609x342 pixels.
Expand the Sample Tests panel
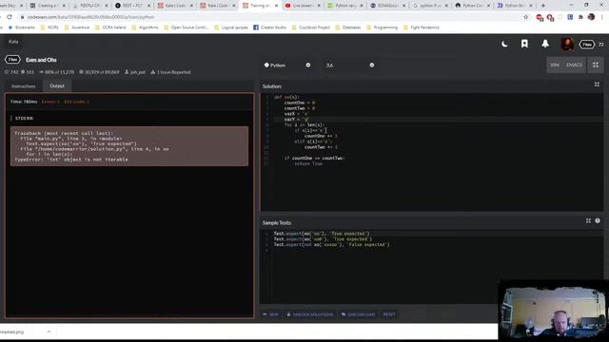[x=588, y=220]
